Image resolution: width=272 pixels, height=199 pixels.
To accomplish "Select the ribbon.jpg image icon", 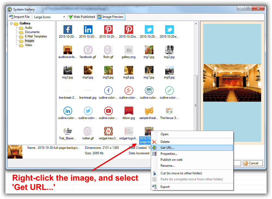I will pyautogui.click(x=129, y=111).
